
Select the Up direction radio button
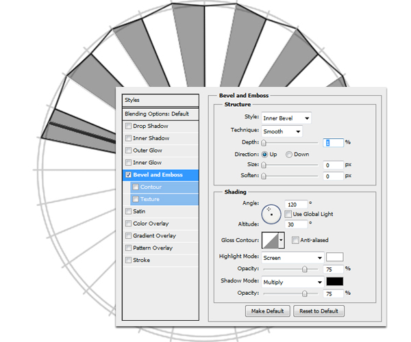[x=264, y=155]
